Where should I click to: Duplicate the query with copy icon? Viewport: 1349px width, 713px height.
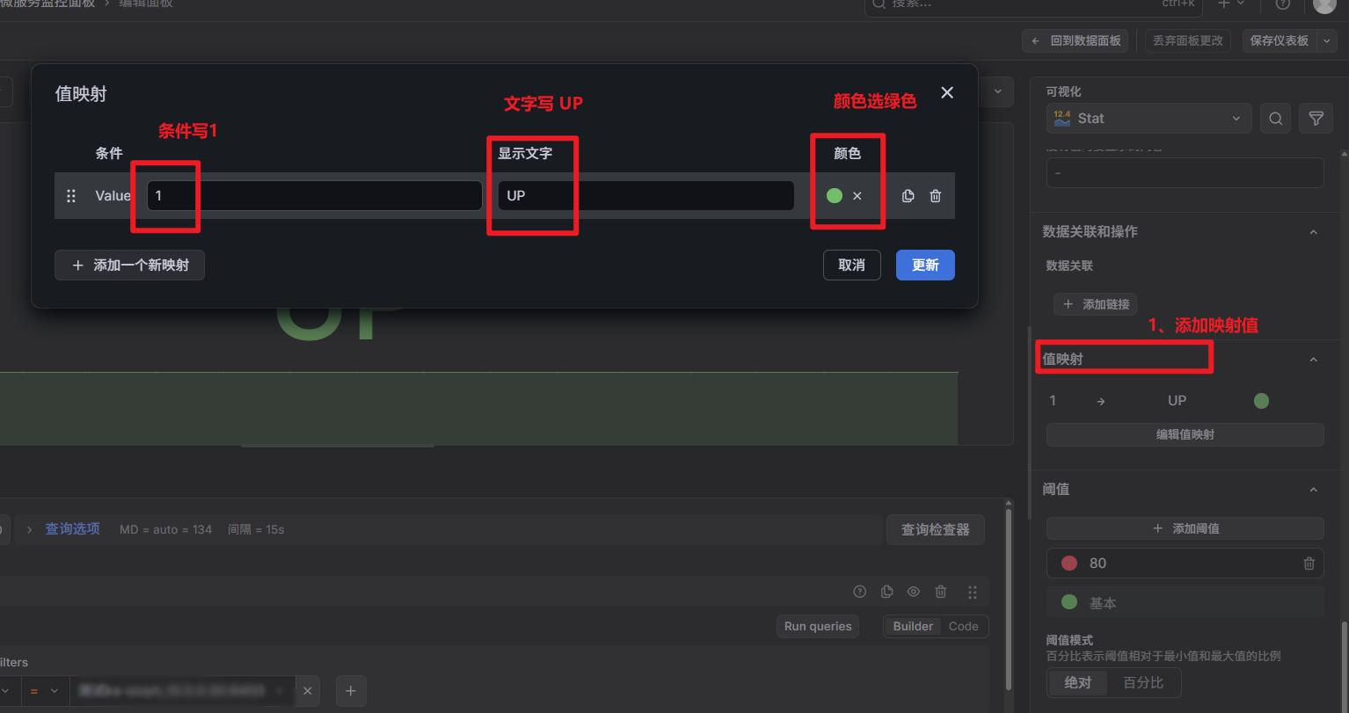tap(887, 592)
